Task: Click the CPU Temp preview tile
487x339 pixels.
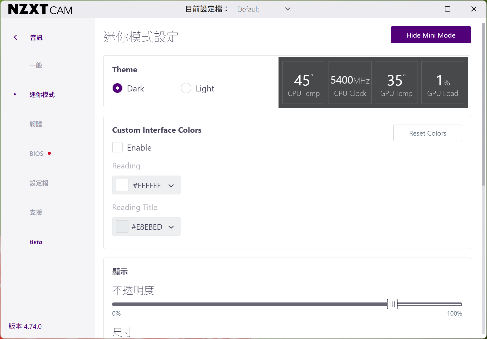Action: pos(304,83)
